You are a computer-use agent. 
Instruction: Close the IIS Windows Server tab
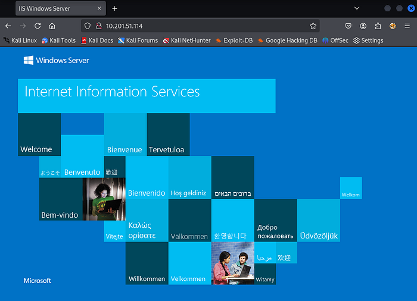point(99,8)
